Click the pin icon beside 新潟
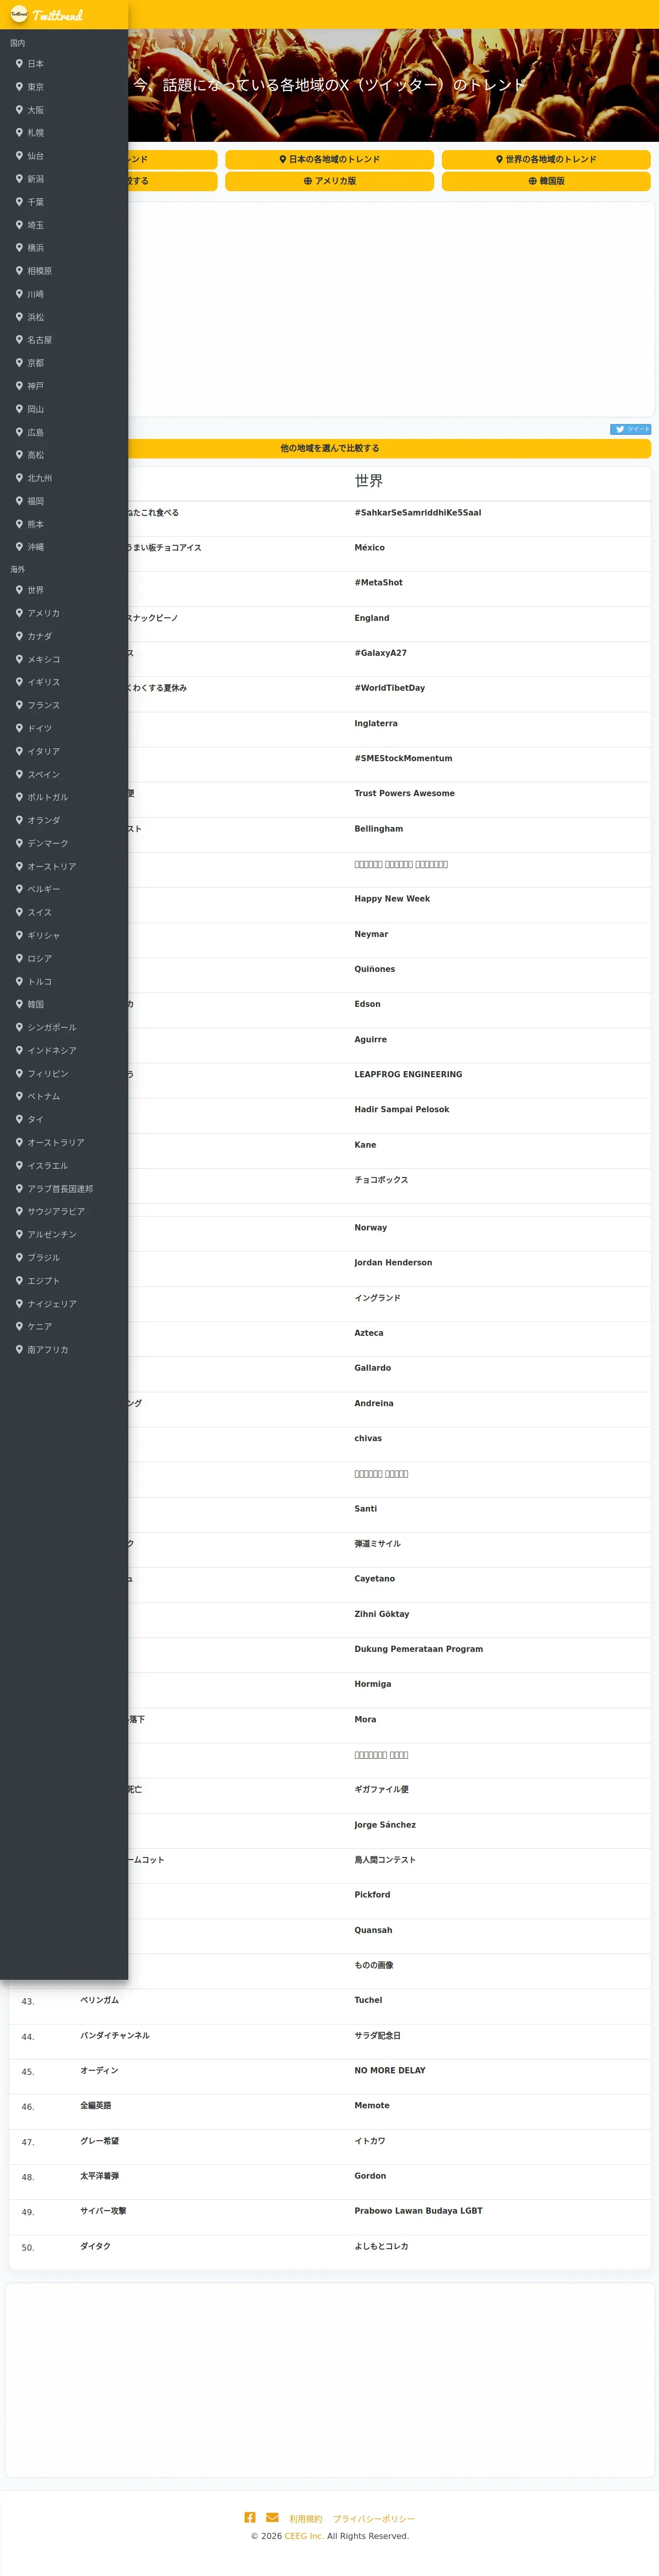The image size is (659, 2576). click(19, 178)
